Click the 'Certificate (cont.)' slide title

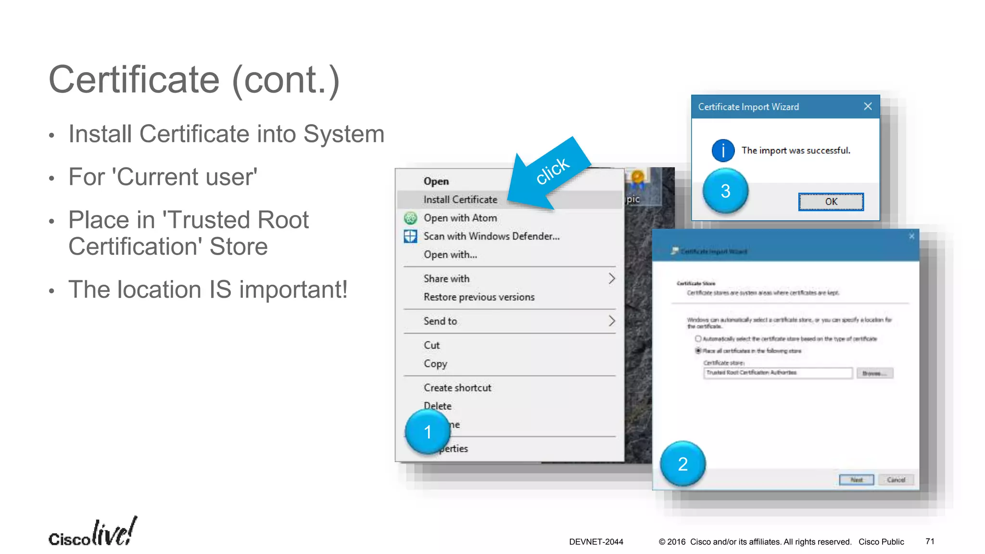194,80
